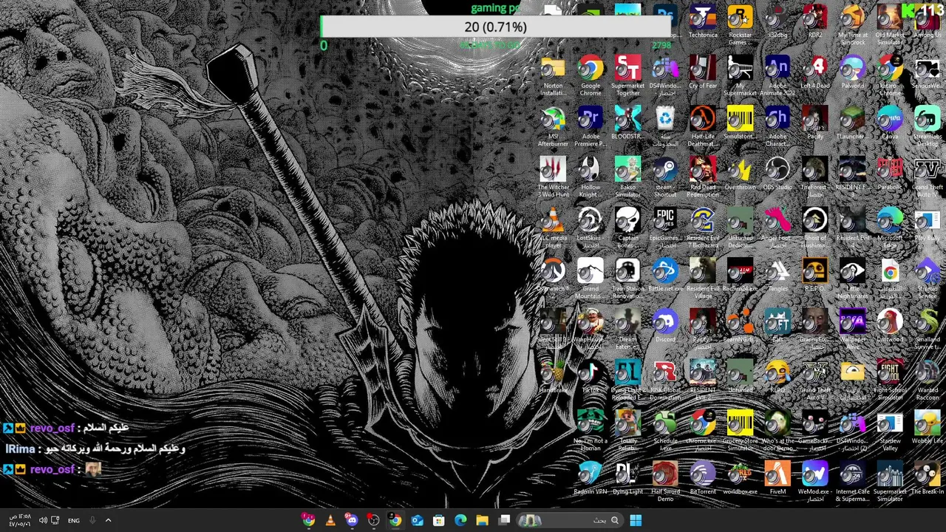This screenshot has height=532, width=946.
Task: Select TikTok desktop icon
Action: point(591,377)
